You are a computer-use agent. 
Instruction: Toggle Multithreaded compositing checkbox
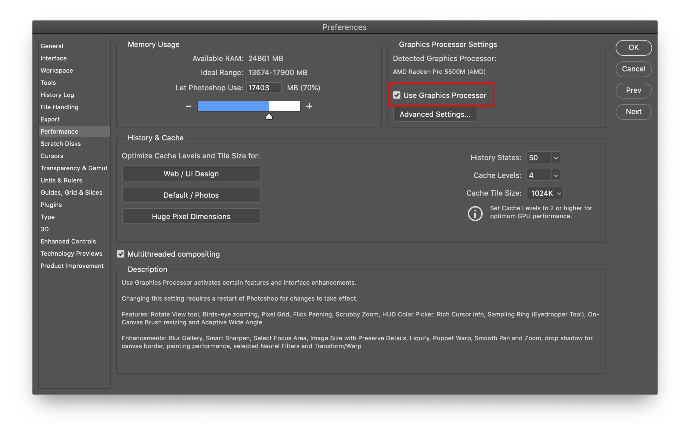tap(121, 254)
